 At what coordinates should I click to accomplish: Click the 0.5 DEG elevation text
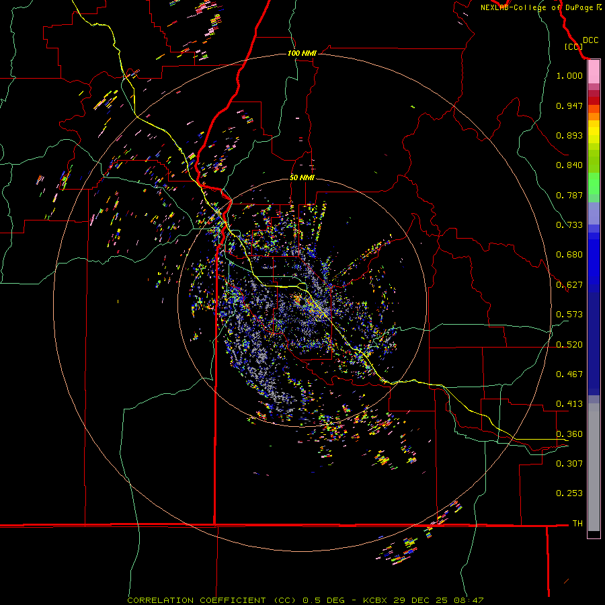coord(323,600)
